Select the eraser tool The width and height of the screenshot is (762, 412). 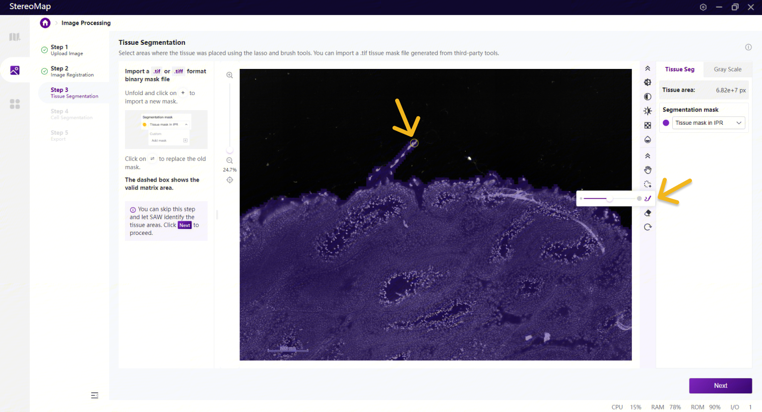coord(648,213)
